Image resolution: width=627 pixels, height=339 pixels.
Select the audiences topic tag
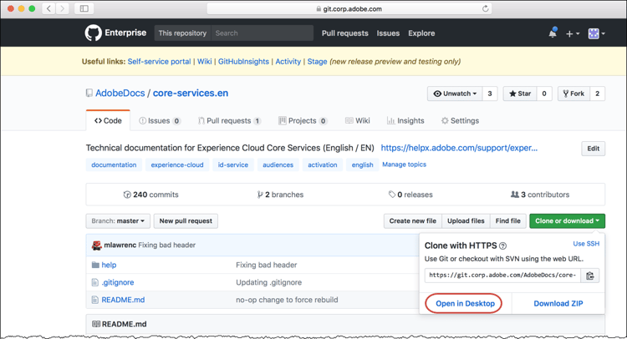[x=278, y=164]
